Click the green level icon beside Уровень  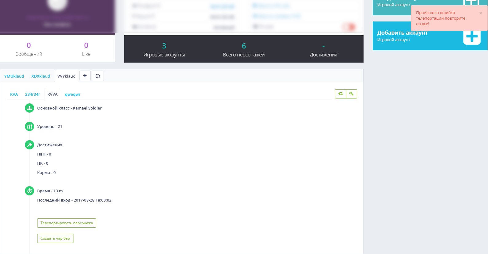(30, 126)
